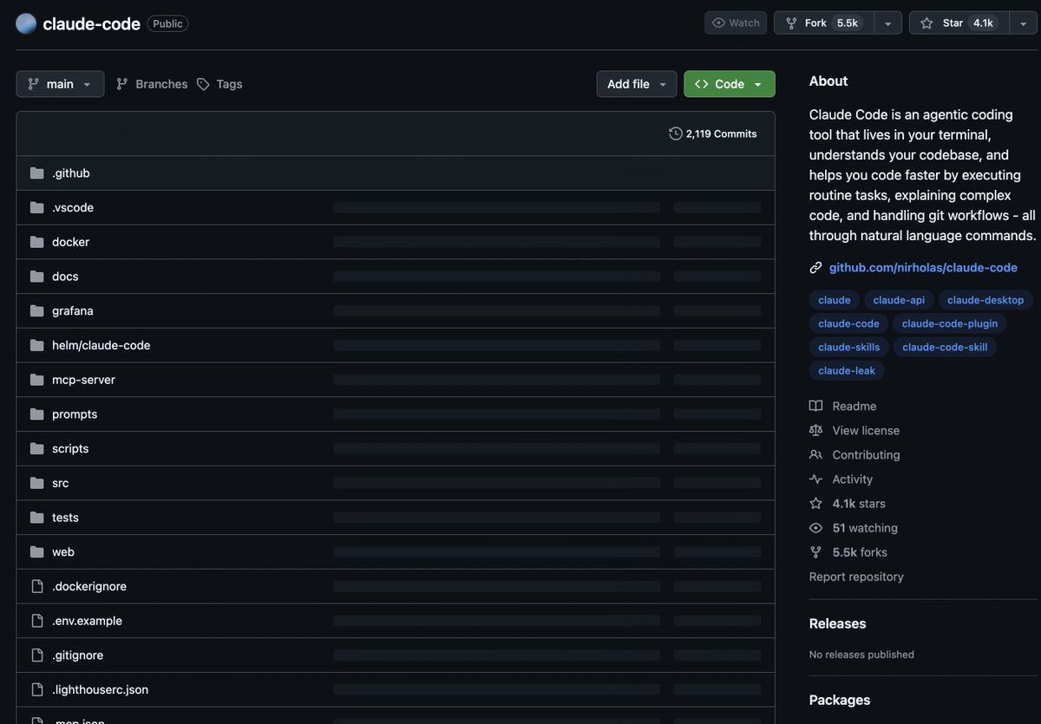Image resolution: width=1041 pixels, height=724 pixels.
Task: Click the file icon beside .dockerignore
Action: click(x=36, y=586)
